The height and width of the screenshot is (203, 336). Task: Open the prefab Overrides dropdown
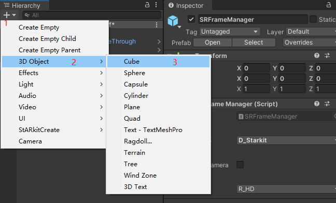point(309,42)
